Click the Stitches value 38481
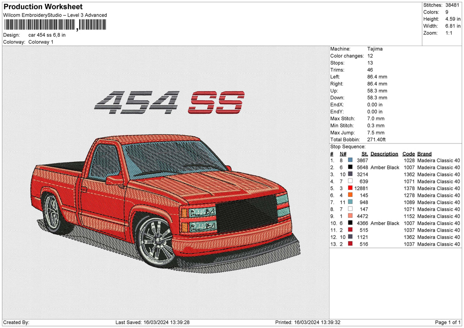The image size is (464, 328). click(453, 5)
